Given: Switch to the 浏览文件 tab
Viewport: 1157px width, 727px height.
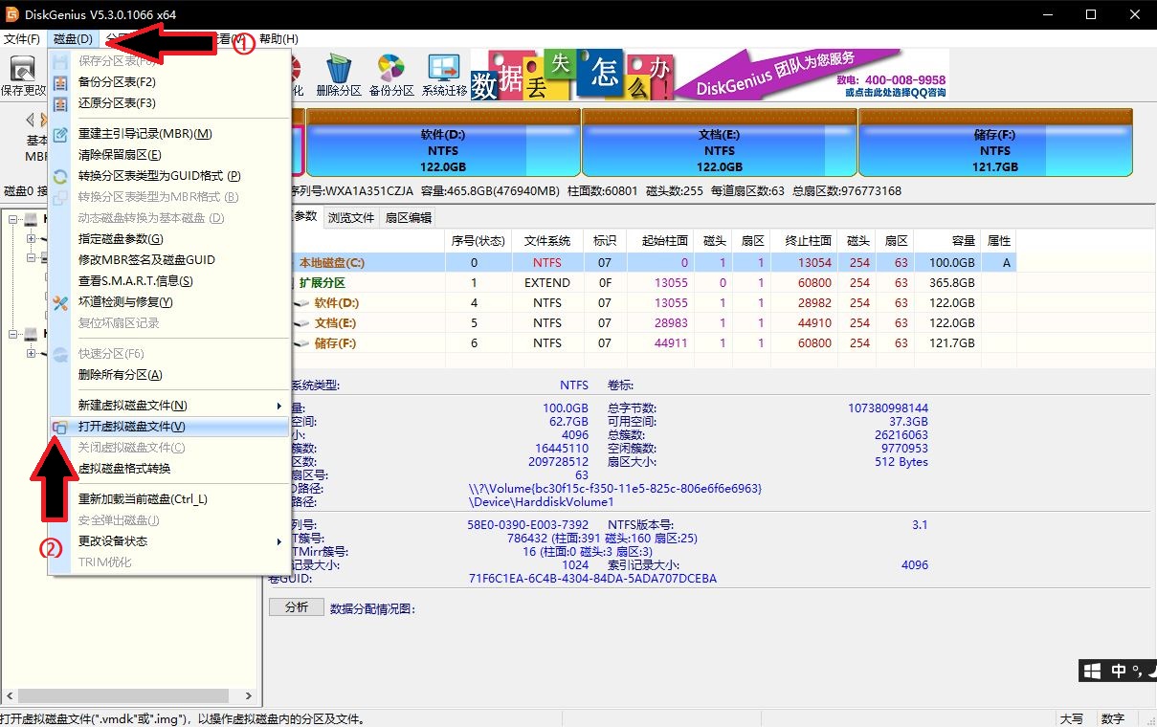Looking at the screenshot, I should coord(351,217).
